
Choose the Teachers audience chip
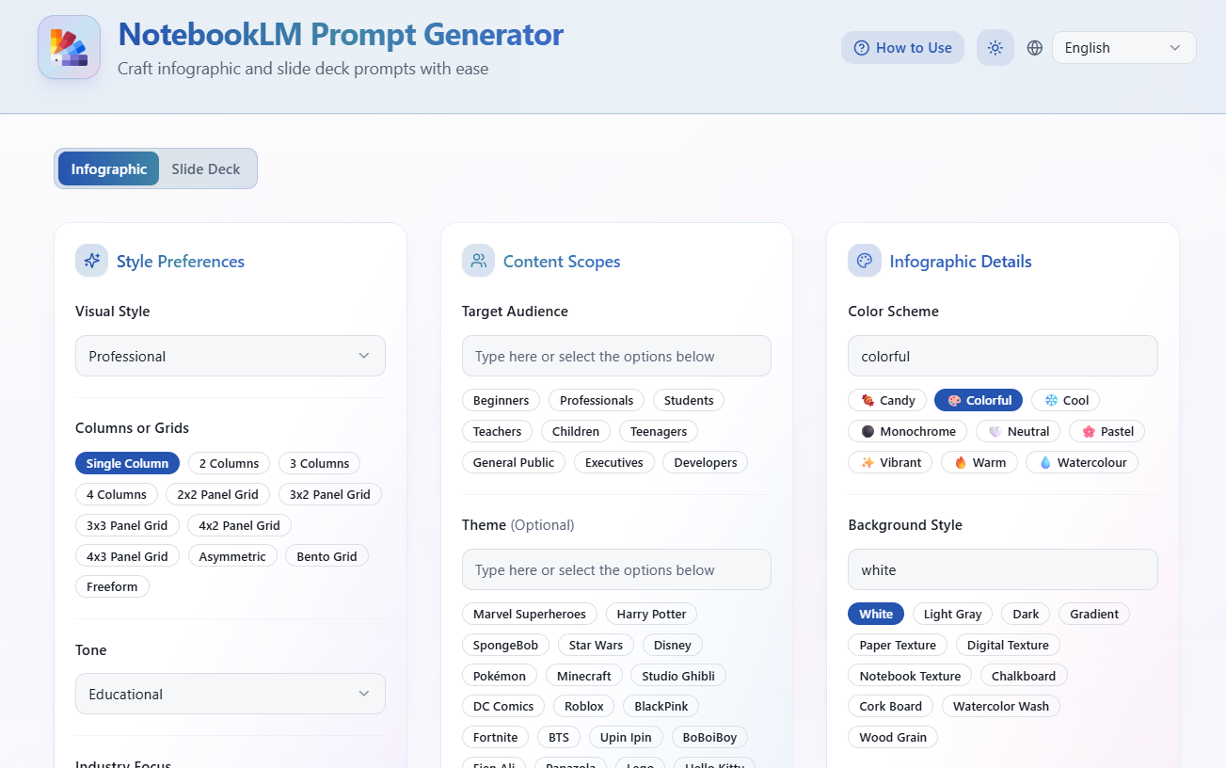(498, 431)
